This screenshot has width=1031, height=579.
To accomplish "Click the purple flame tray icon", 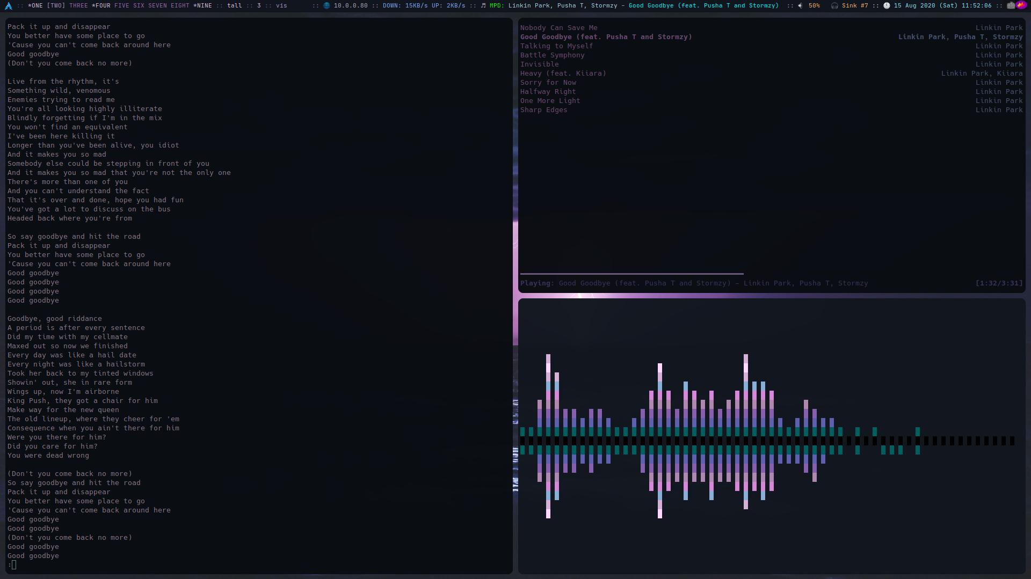I will [1021, 5].
